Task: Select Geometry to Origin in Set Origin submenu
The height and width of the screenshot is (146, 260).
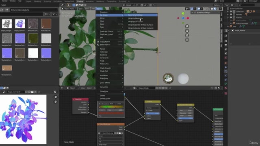Action: click(141, 15)
